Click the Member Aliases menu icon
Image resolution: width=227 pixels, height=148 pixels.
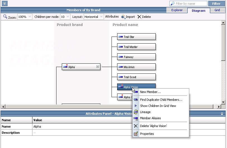pyautogui.click(x=136, y=118)
